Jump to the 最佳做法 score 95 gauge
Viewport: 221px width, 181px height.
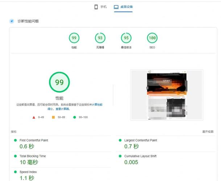click(x=126, y=38)
